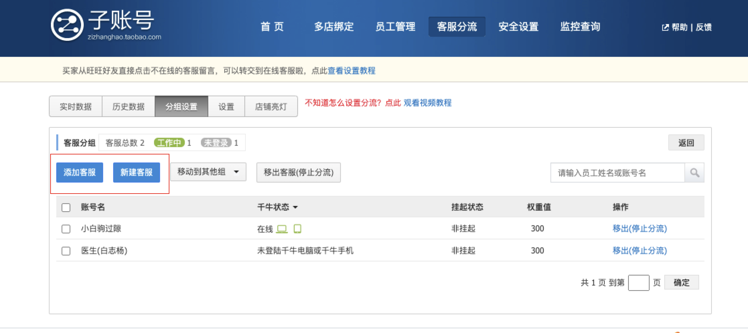Open the 观看视频教程 link

(428, 103)
